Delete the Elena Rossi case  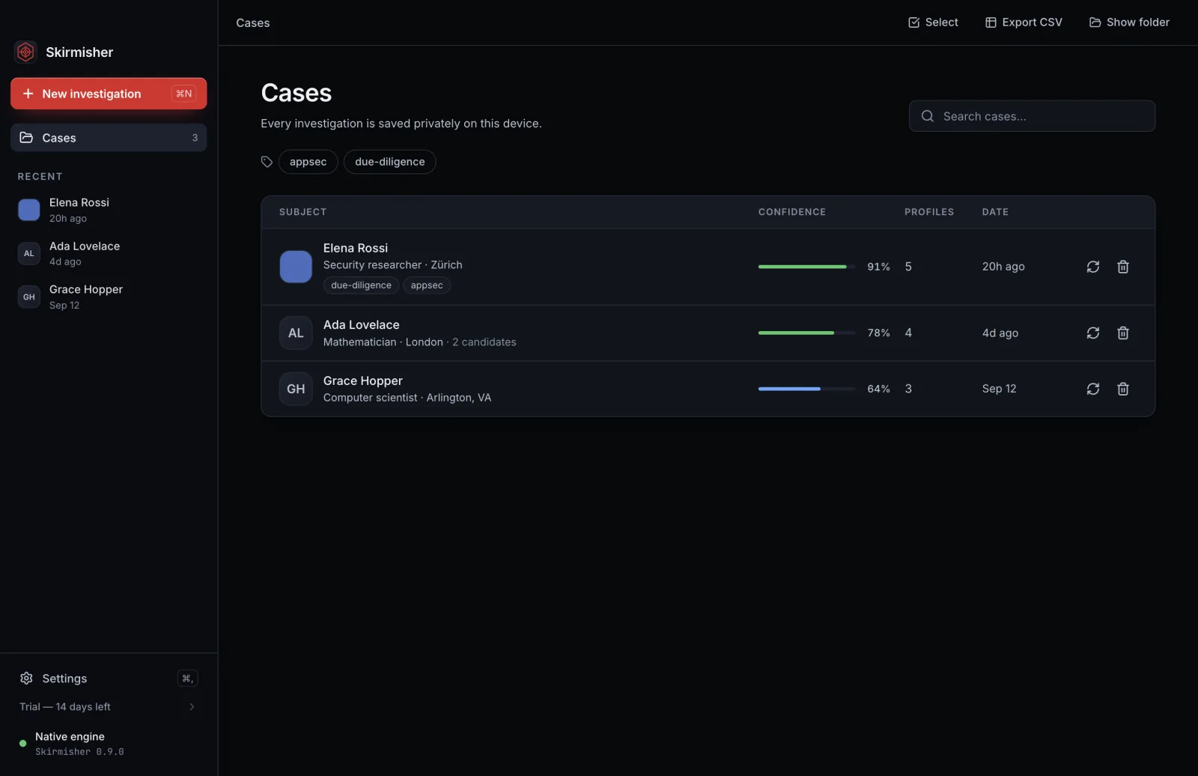[x=1123, y=267]
